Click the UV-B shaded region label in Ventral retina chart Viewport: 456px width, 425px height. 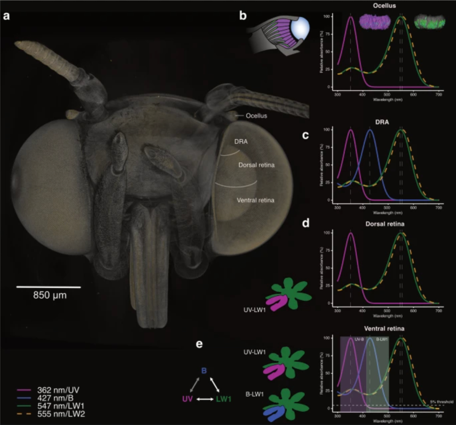(359, 340)
